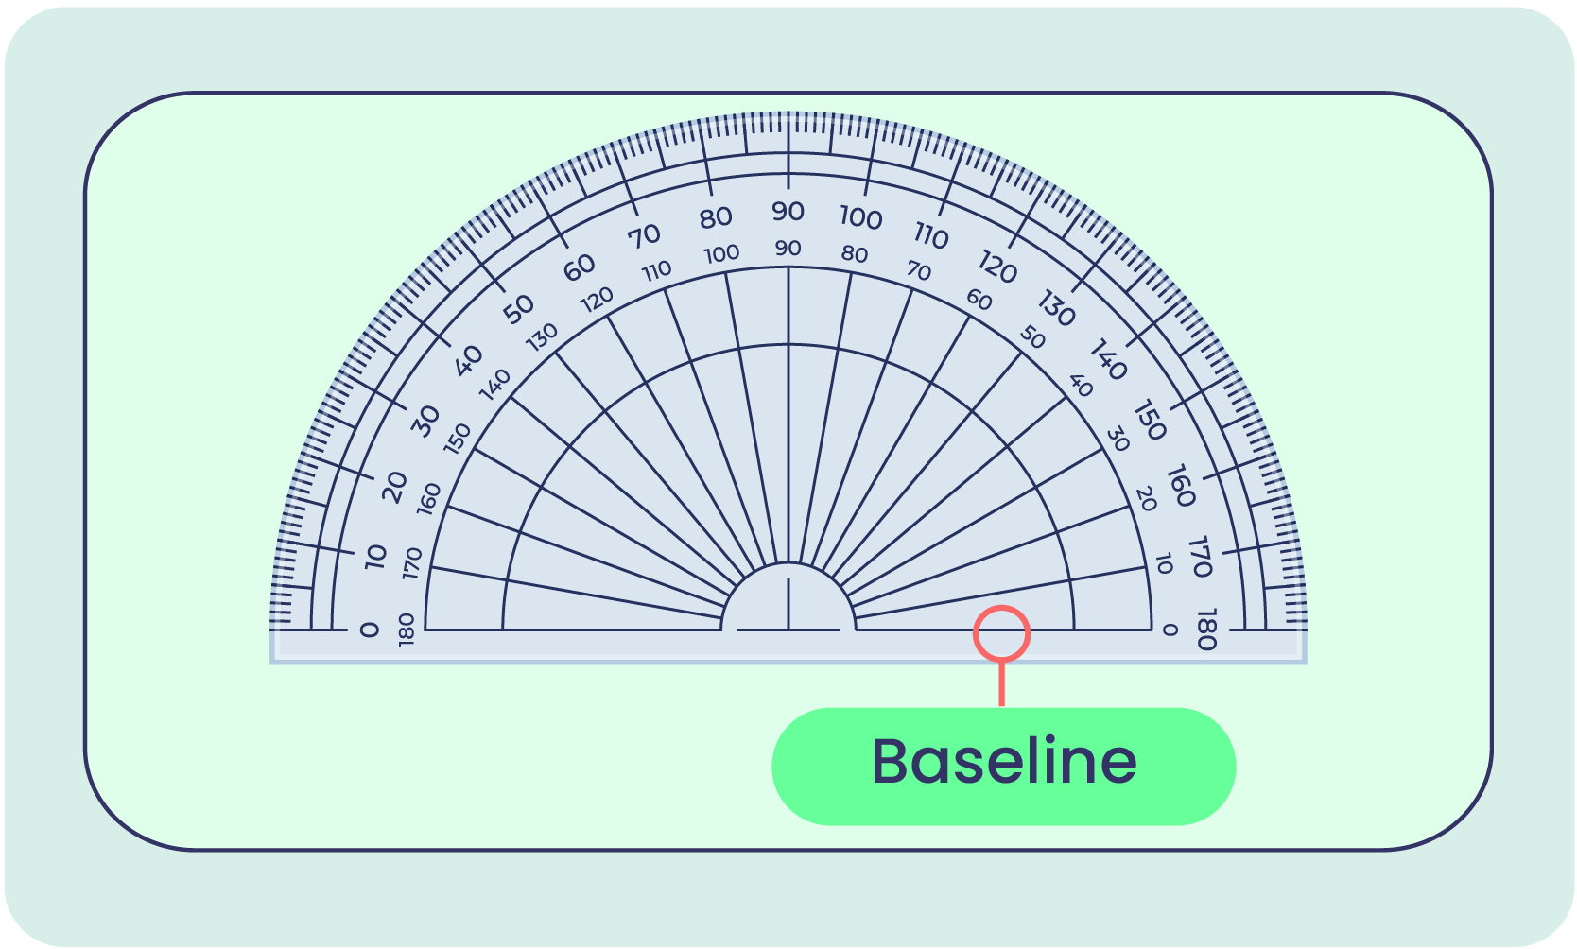Select the outer scale 70 label
The width and height of the screenshot is (1577, 949).
coord(645,235)
